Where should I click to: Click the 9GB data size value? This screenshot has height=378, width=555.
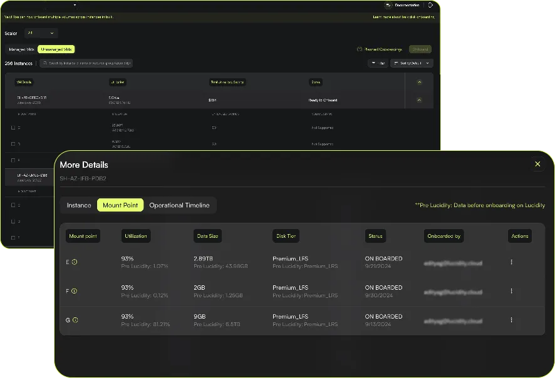199,317
